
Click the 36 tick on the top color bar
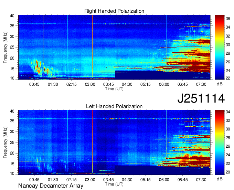point(227,20)
